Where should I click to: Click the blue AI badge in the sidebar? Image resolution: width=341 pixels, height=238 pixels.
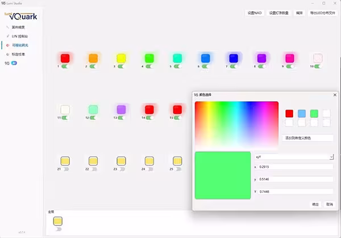(14, 63)
